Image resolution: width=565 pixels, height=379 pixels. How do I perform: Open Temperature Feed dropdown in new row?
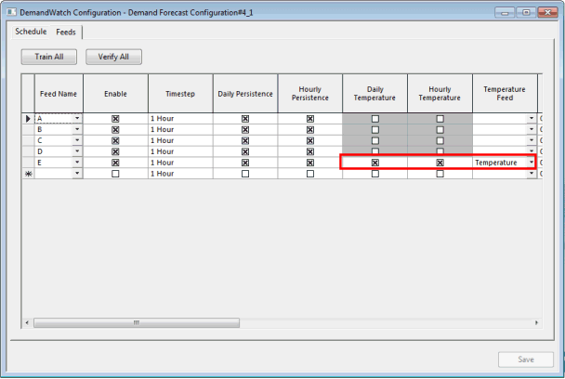(x=532, y=174)
